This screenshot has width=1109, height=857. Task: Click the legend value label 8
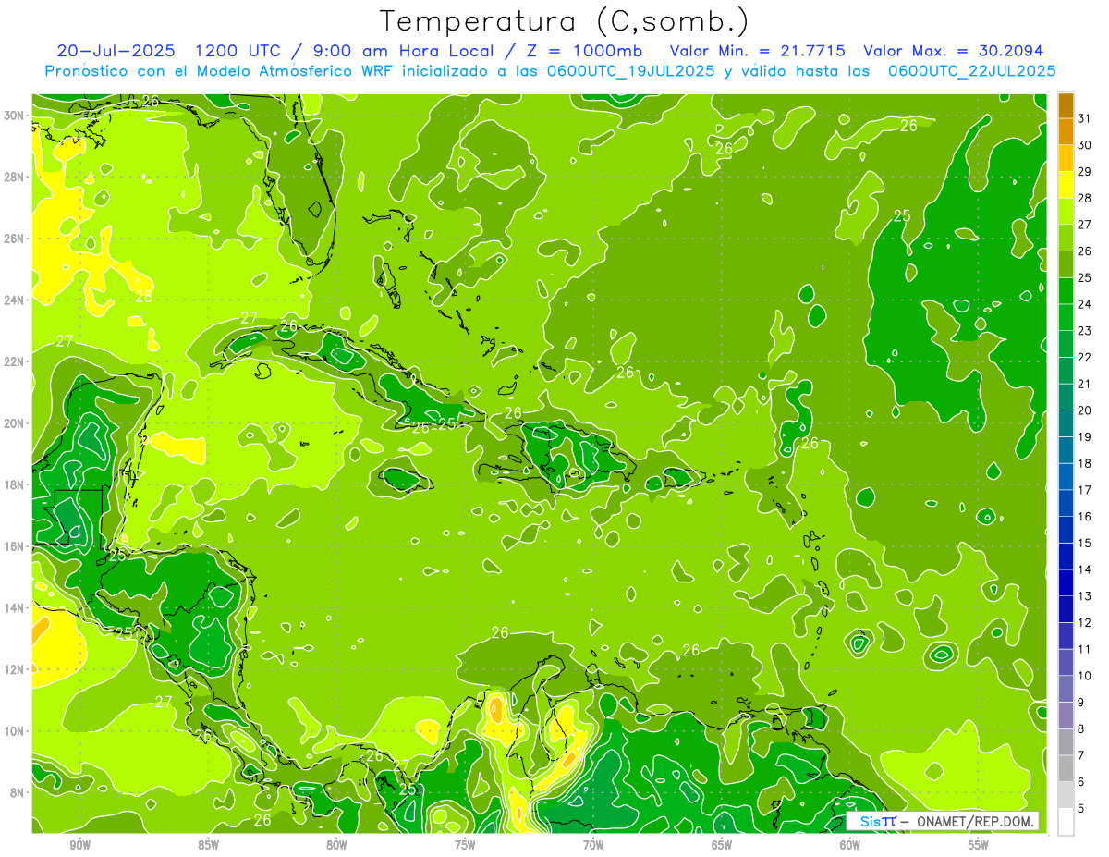pyautogui.click(x=1081, y=728)
